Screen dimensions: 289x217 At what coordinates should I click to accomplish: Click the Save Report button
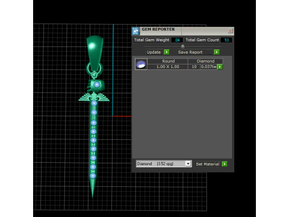(195, 52)
